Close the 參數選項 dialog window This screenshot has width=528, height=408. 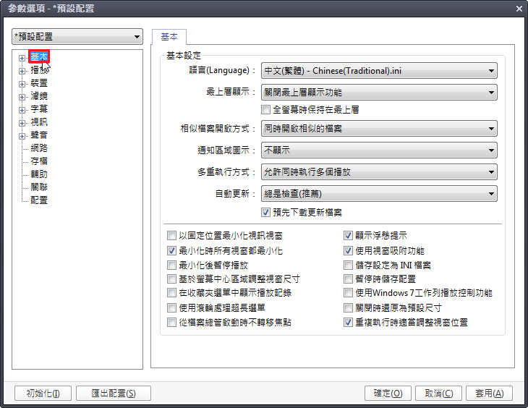519,8
